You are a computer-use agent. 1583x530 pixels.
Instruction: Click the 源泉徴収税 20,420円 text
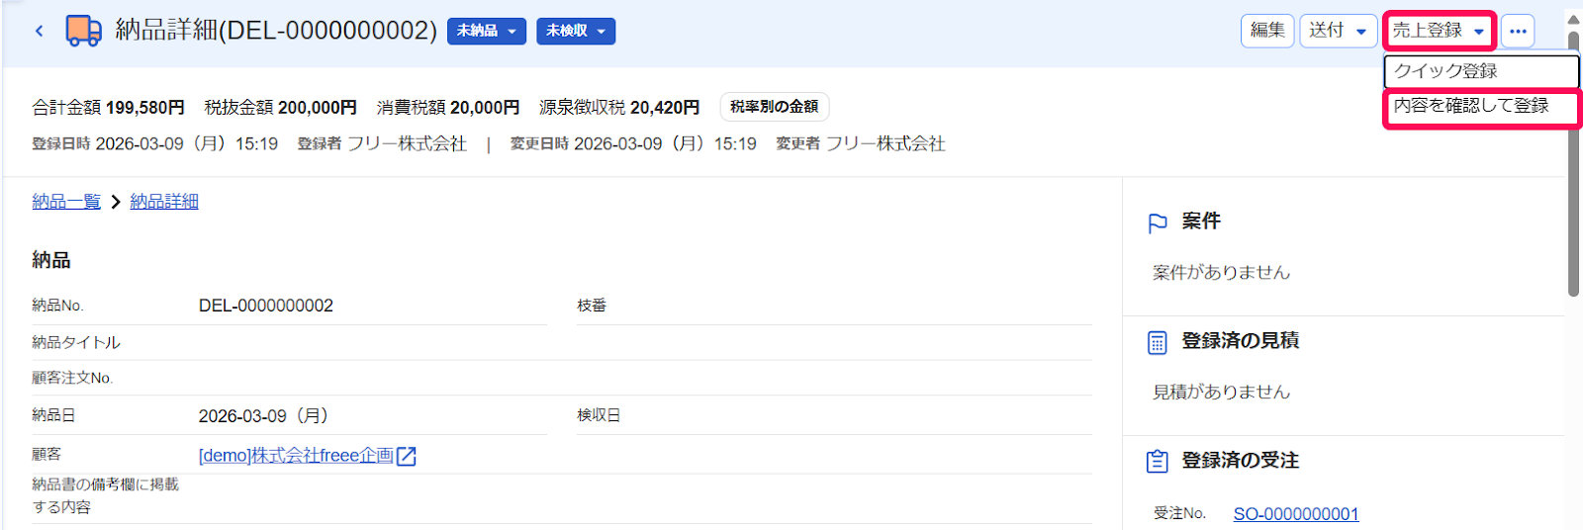(619, 107)
